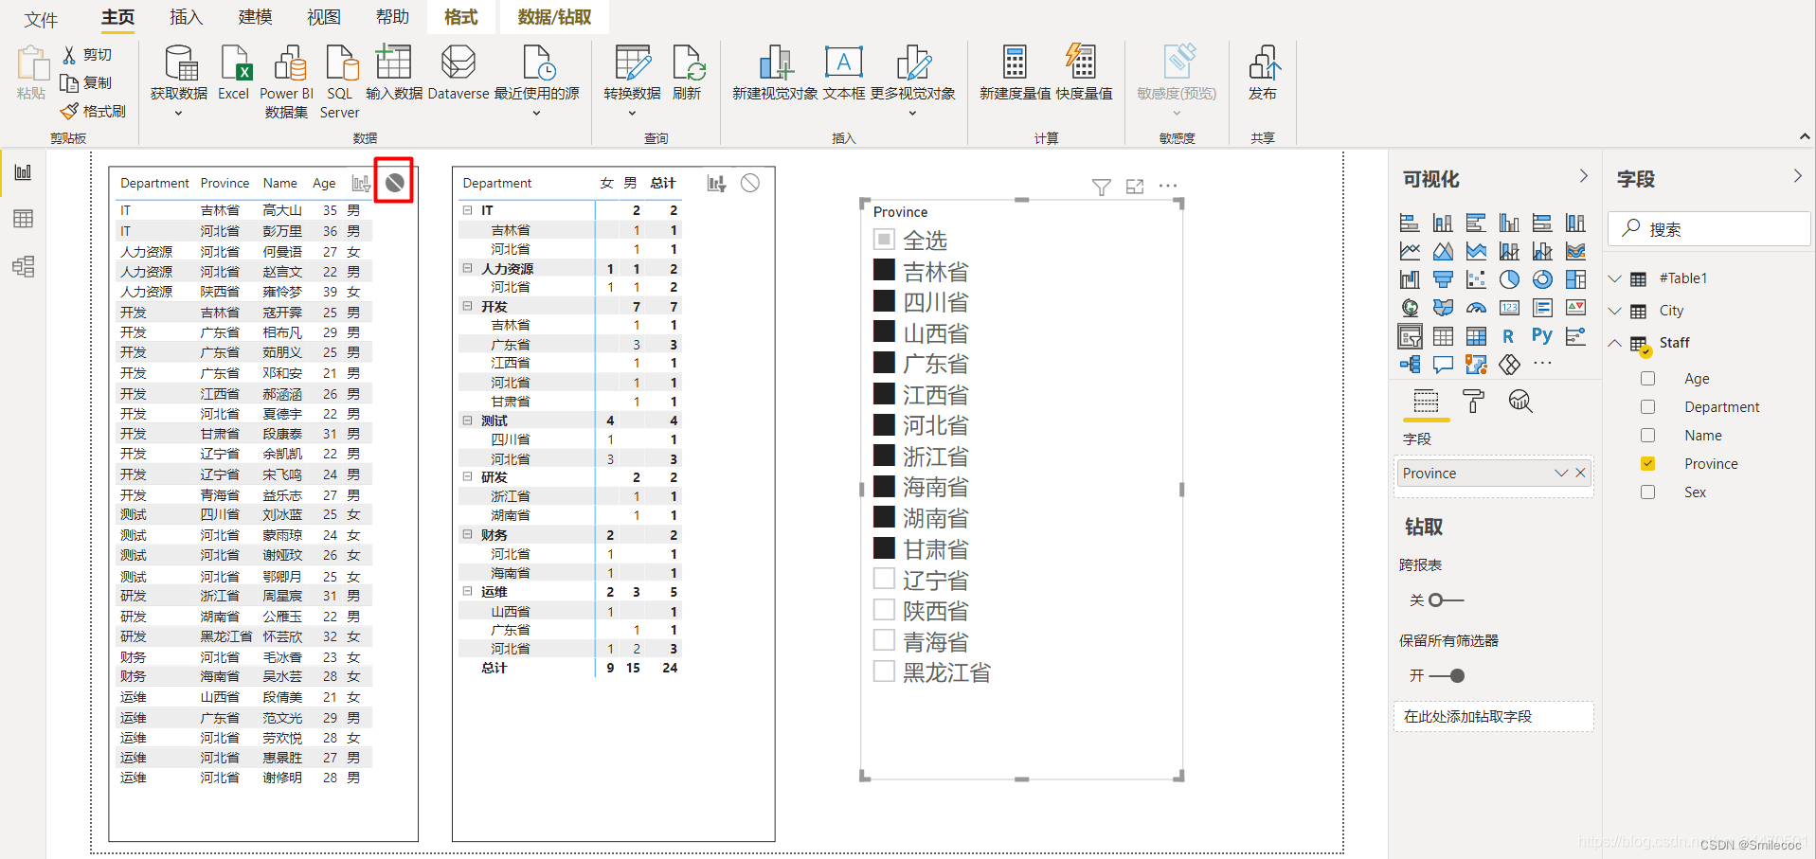Collapse the 字段 pane

[x=1797, y=176]
